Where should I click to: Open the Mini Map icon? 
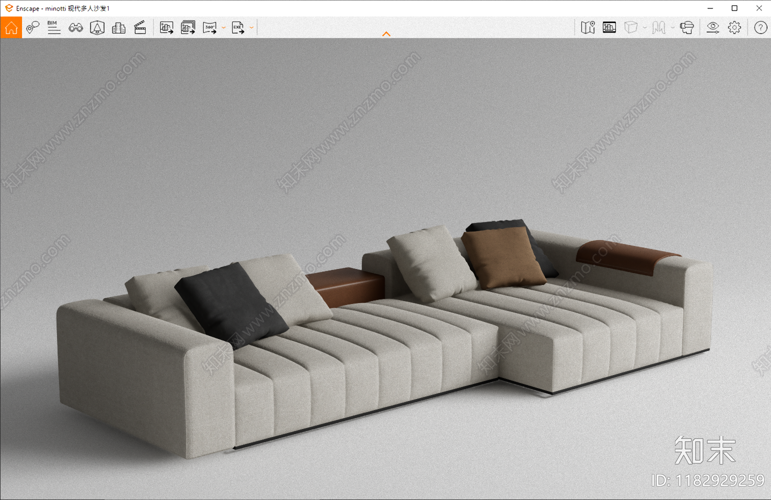pos(588,27)
